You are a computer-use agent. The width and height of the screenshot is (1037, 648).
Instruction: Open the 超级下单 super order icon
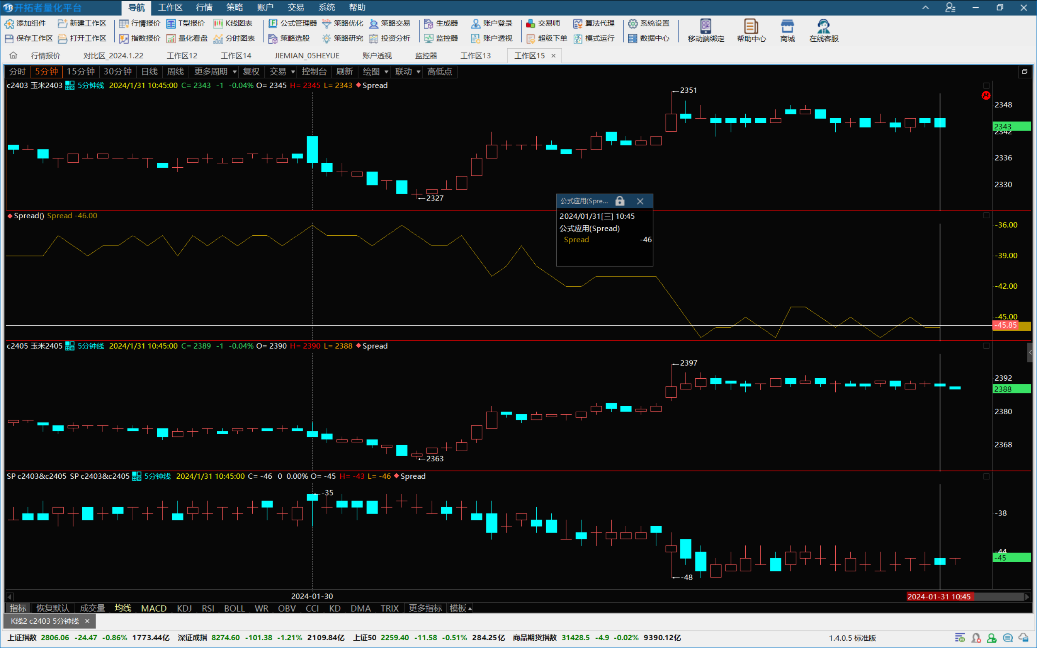click(531, 38)
